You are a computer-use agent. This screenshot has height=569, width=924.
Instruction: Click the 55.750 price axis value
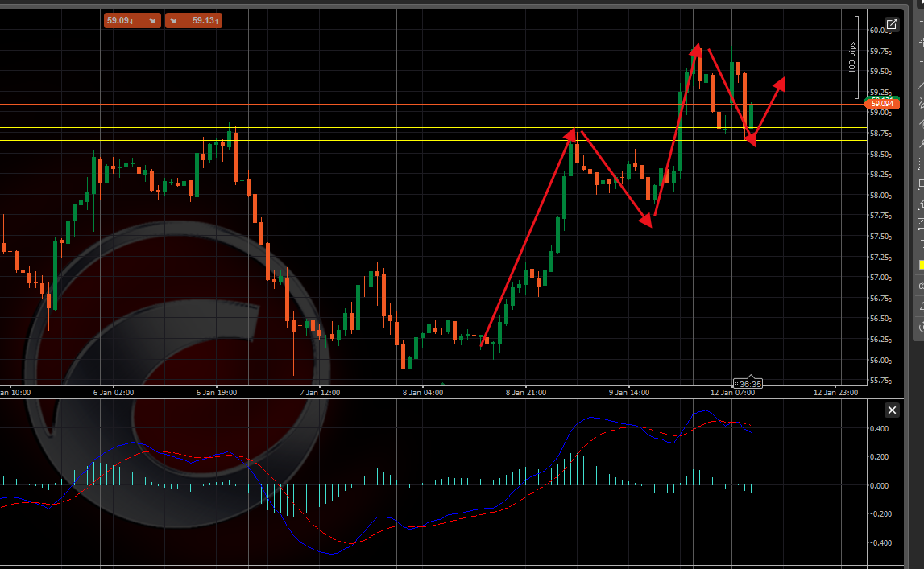[880, 381]
